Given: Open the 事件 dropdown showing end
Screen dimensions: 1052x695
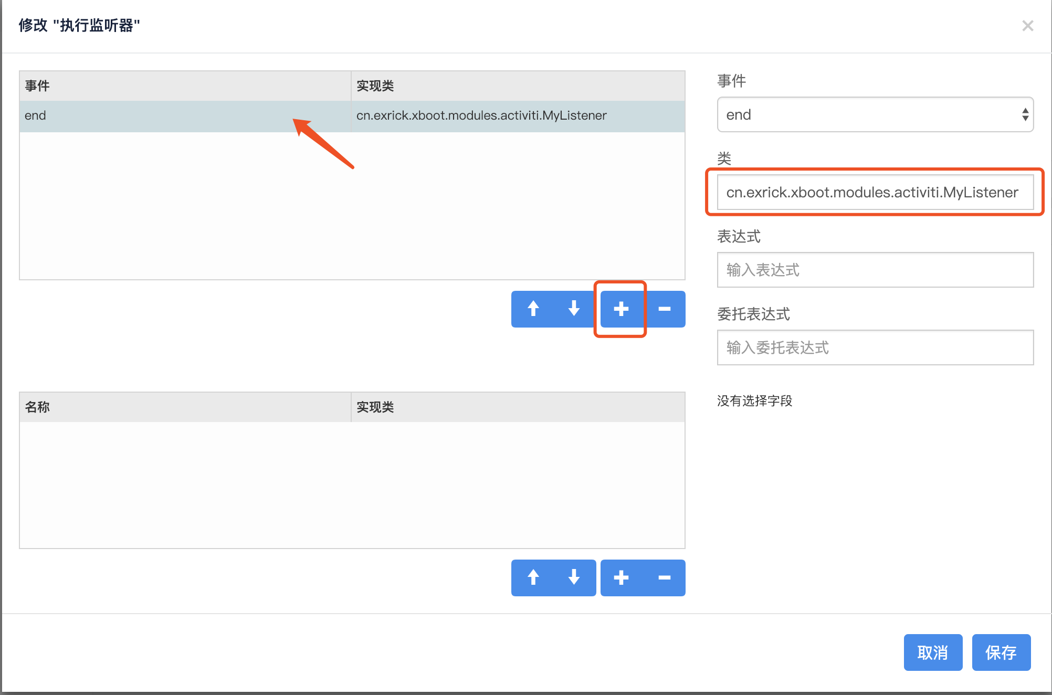Looking at the screenshot, I should coord(875,114).
